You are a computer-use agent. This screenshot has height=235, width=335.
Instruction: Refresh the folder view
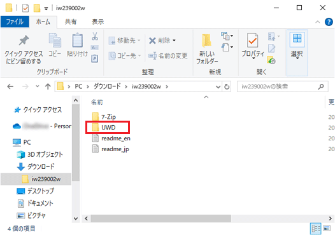[227, 86]
